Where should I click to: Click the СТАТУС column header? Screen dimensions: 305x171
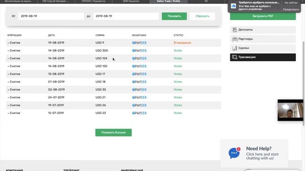click(x=178, y=35)
